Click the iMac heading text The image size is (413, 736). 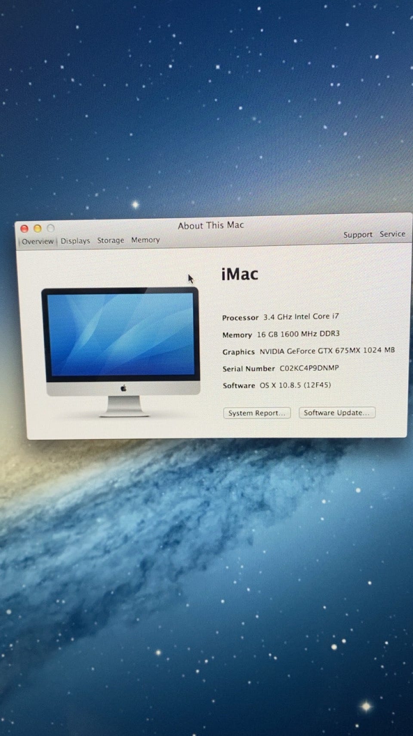click(x=240, y=274)
